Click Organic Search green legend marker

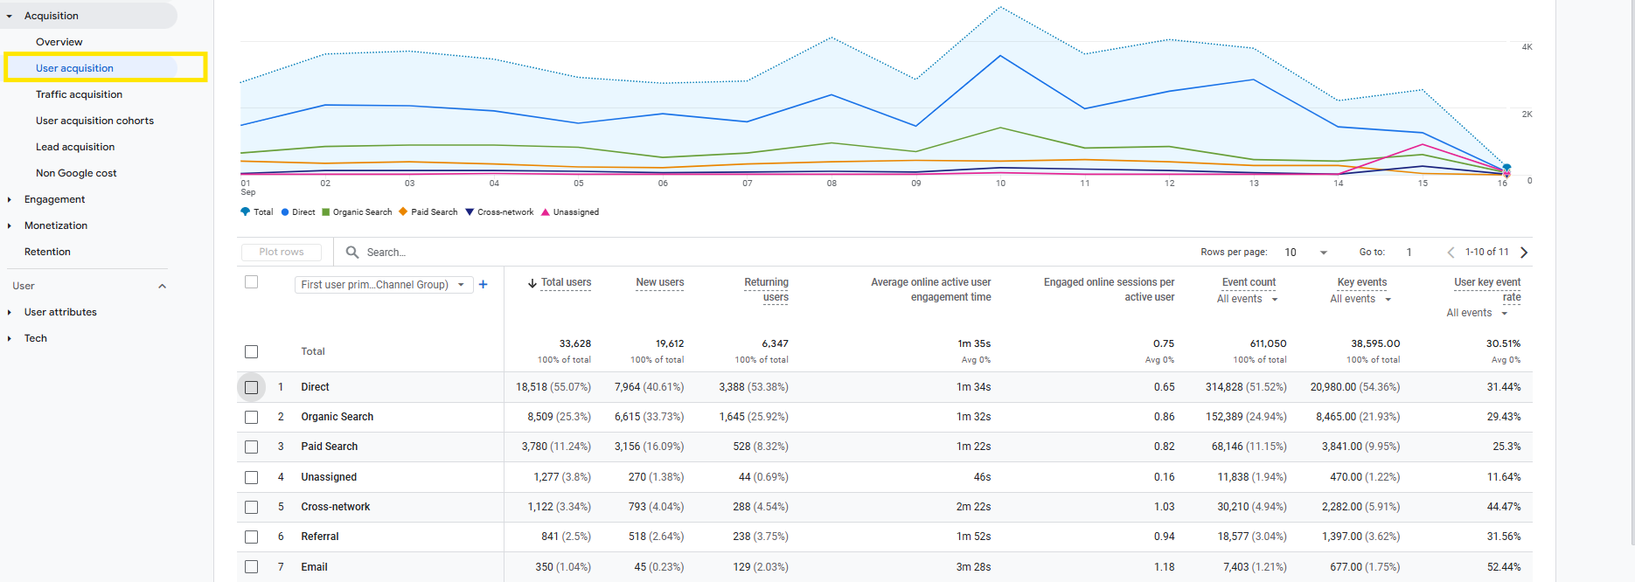pos(326,211)
